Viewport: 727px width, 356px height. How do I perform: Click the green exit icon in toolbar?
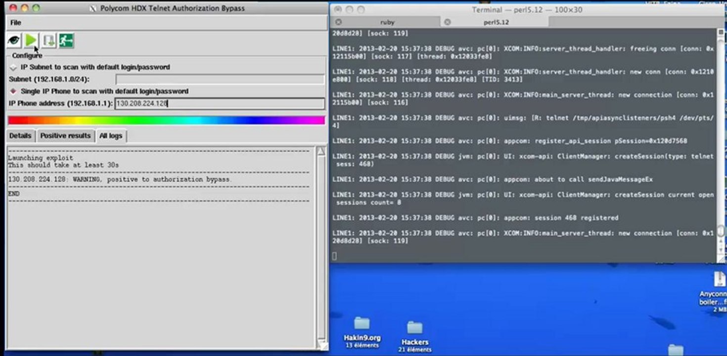(66, 41)
